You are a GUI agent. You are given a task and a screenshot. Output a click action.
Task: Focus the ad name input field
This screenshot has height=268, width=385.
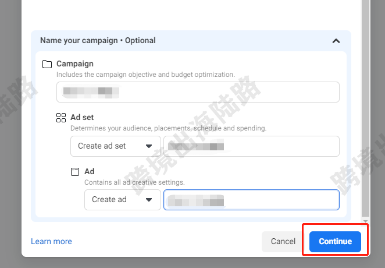pos(251,200)
